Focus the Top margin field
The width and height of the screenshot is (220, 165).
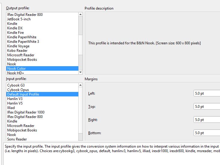point(206,107)
